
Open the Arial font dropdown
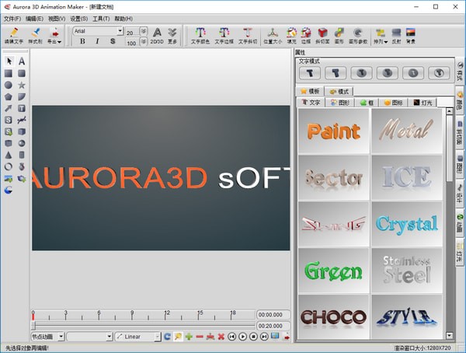pos(98,31)
